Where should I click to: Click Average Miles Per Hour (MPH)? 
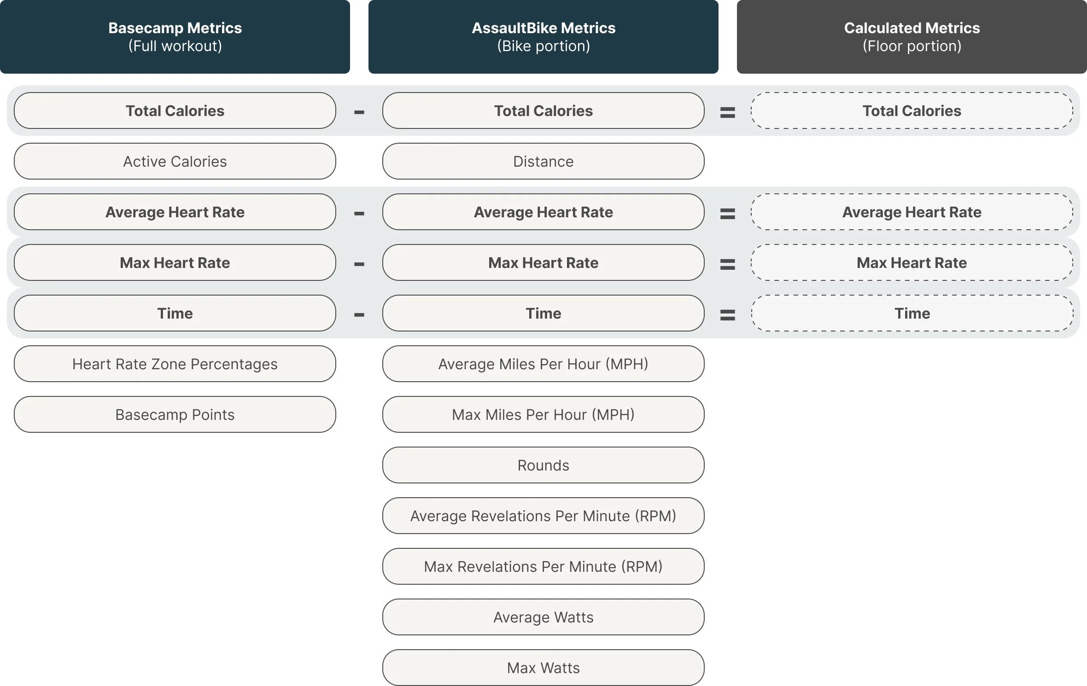[543, 364]
